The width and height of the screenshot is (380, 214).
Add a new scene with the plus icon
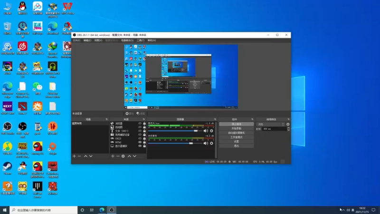tap(75, 156)
